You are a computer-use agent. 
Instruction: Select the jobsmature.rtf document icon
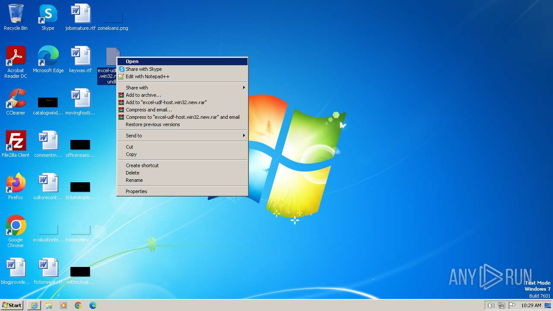(x=80, y=17)
